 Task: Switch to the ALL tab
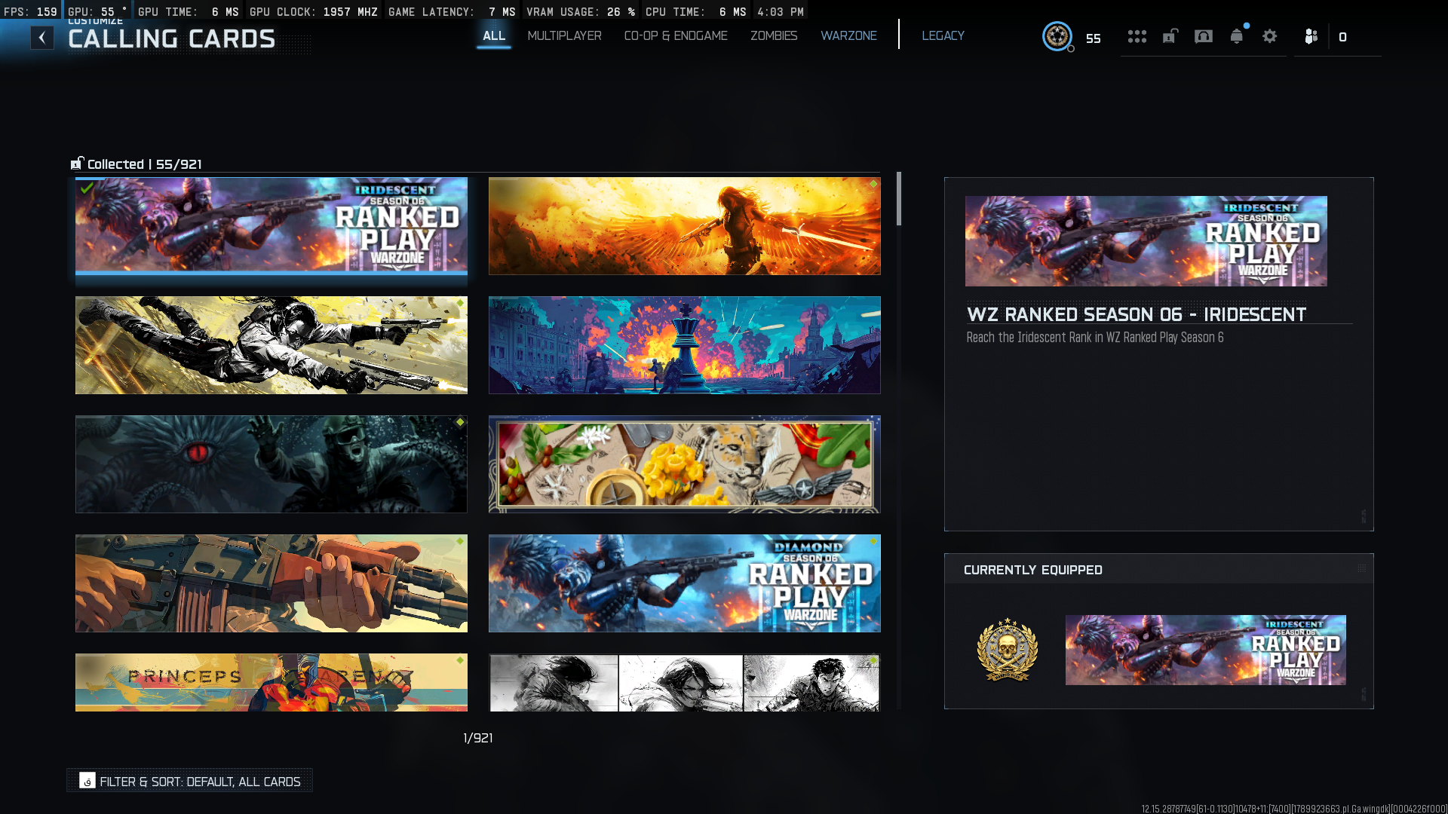coord(494,35)
